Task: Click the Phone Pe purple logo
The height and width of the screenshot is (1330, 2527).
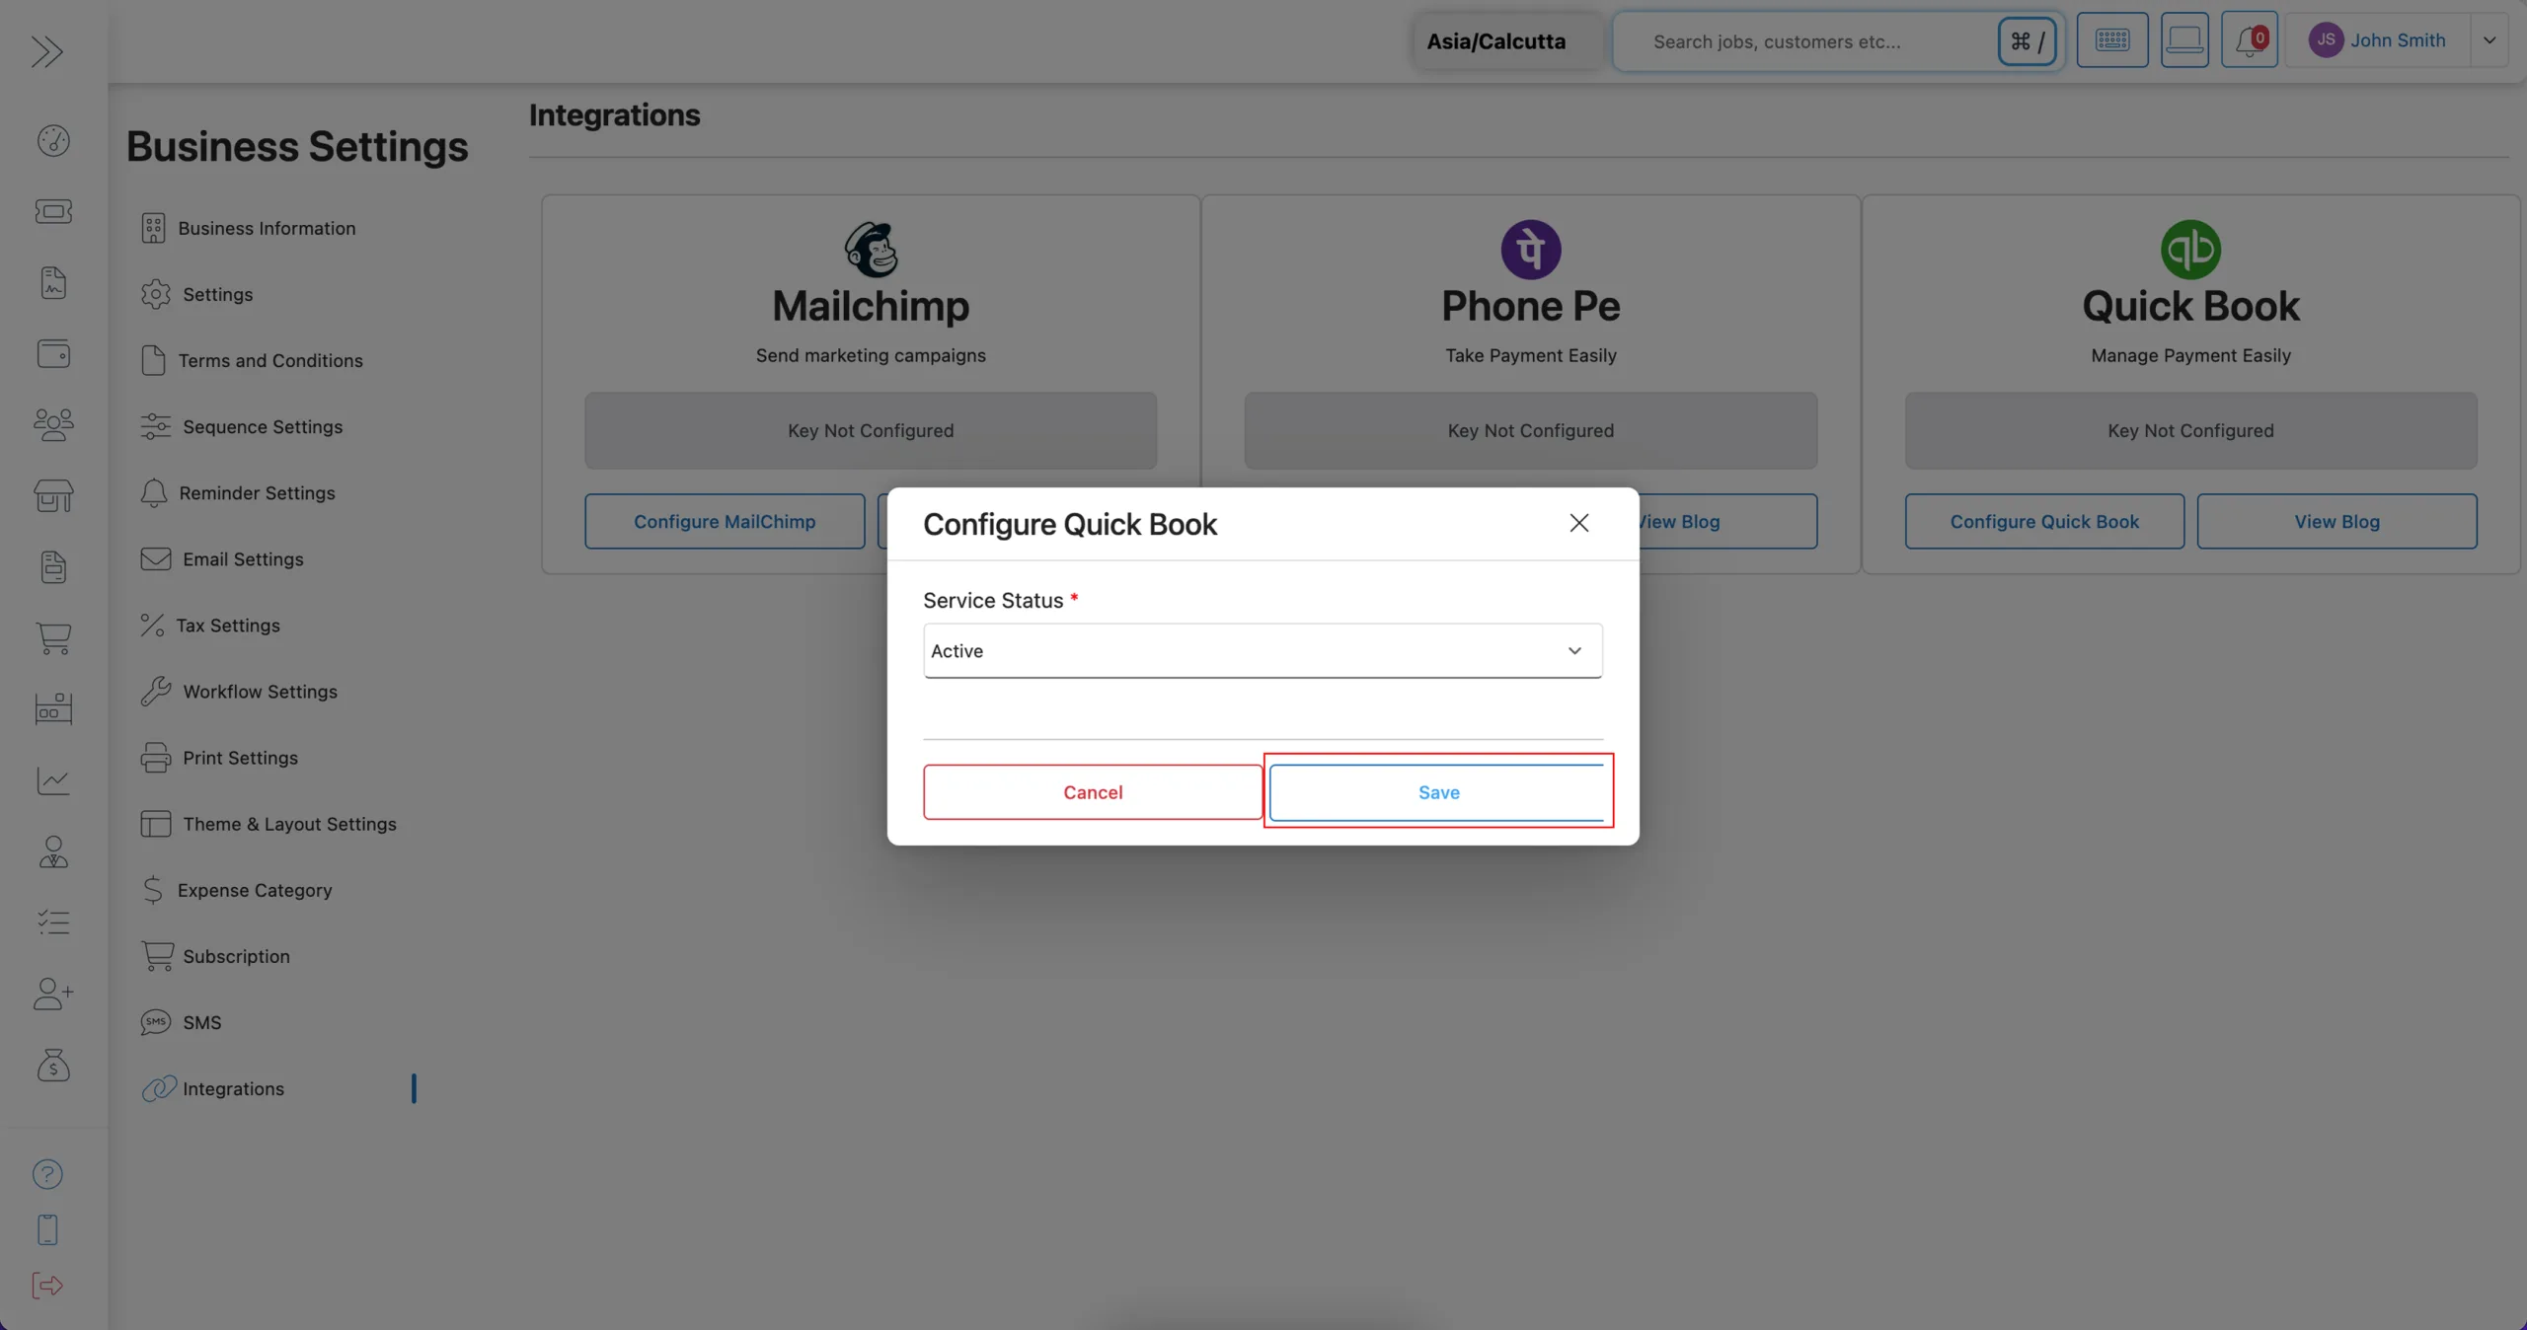Action: click(x=1531, y=249)
